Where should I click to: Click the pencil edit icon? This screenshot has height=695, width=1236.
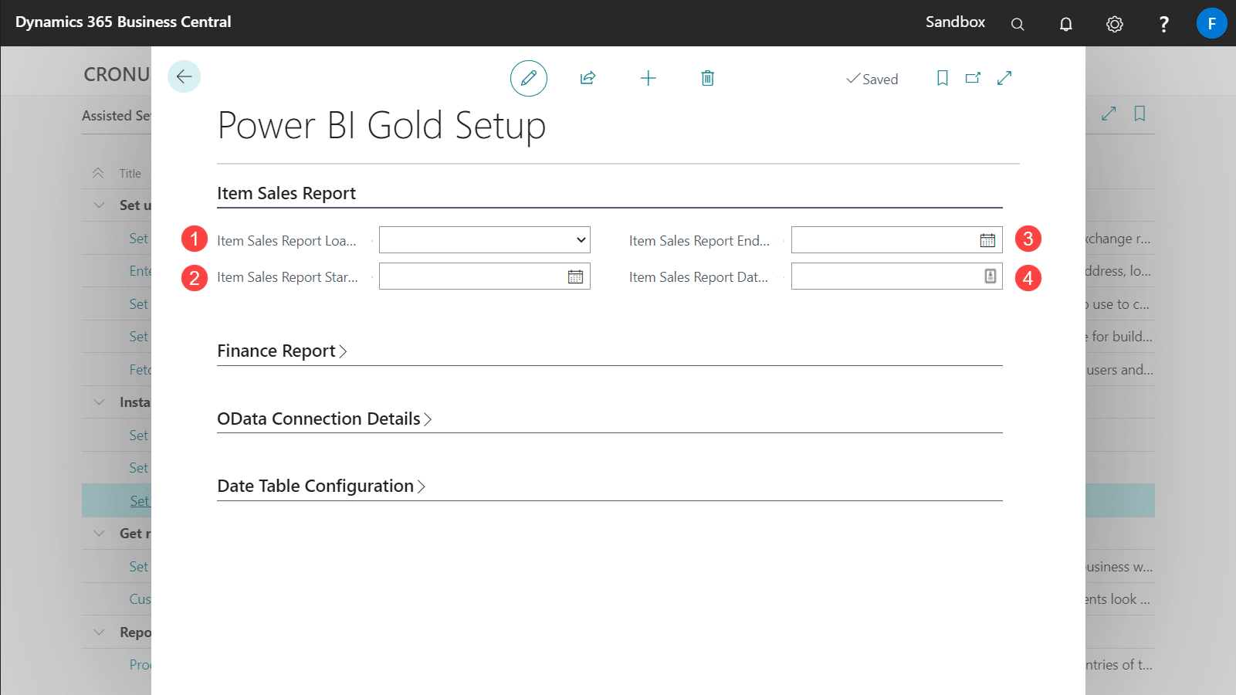click(x=529, y=78)
